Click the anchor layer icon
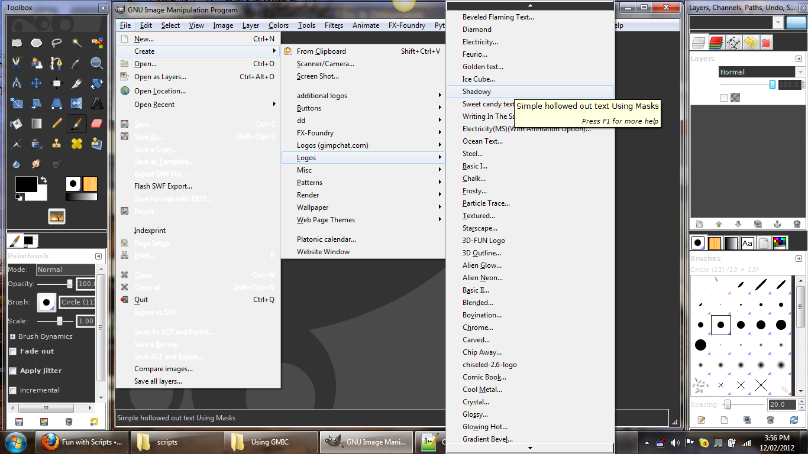808x454 pixels. pyautogui.click(x=777, y=224)
